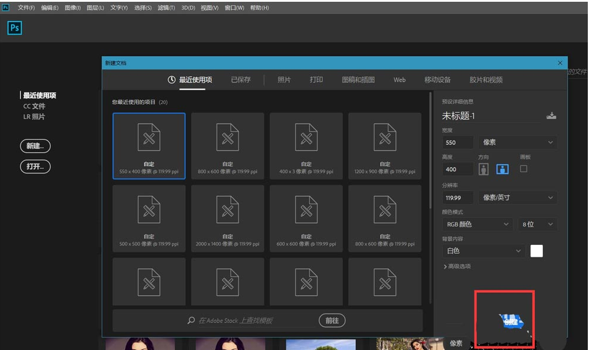Select landscape orientation icon
Image resolution: width=589 pixels, height=350 pixels.
[502, 169]
